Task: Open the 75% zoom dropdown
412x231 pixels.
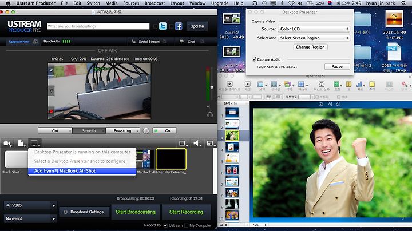Action: pos(260,225)
